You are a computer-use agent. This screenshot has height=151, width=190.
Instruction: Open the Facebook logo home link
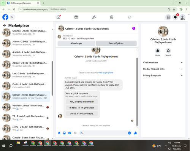(5, 17)
